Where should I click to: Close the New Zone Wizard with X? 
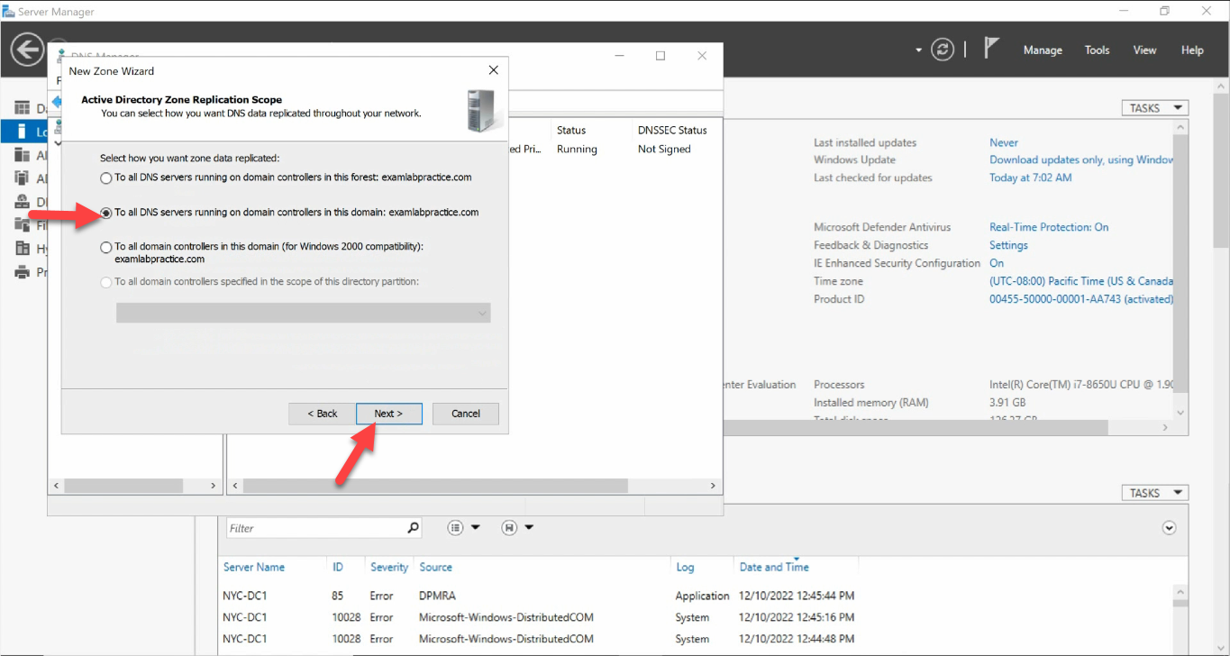(x=493, y=70)
